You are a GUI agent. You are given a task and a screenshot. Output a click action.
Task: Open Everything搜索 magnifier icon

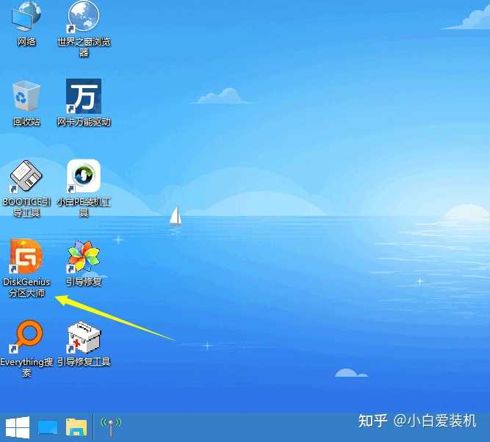pos(27,336)
